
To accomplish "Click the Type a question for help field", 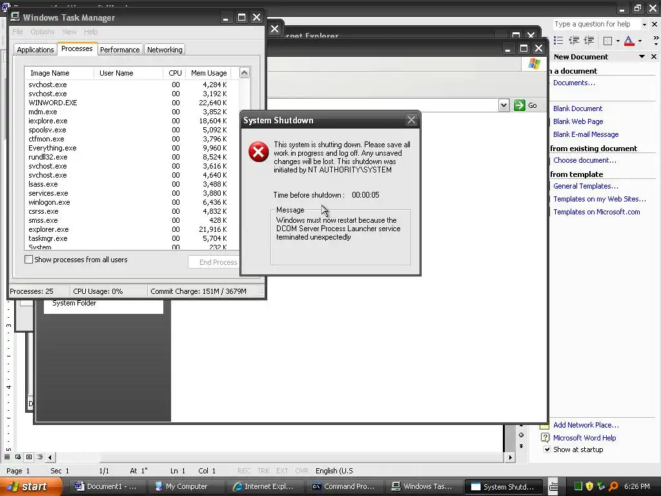I will [x=597, y=24].
